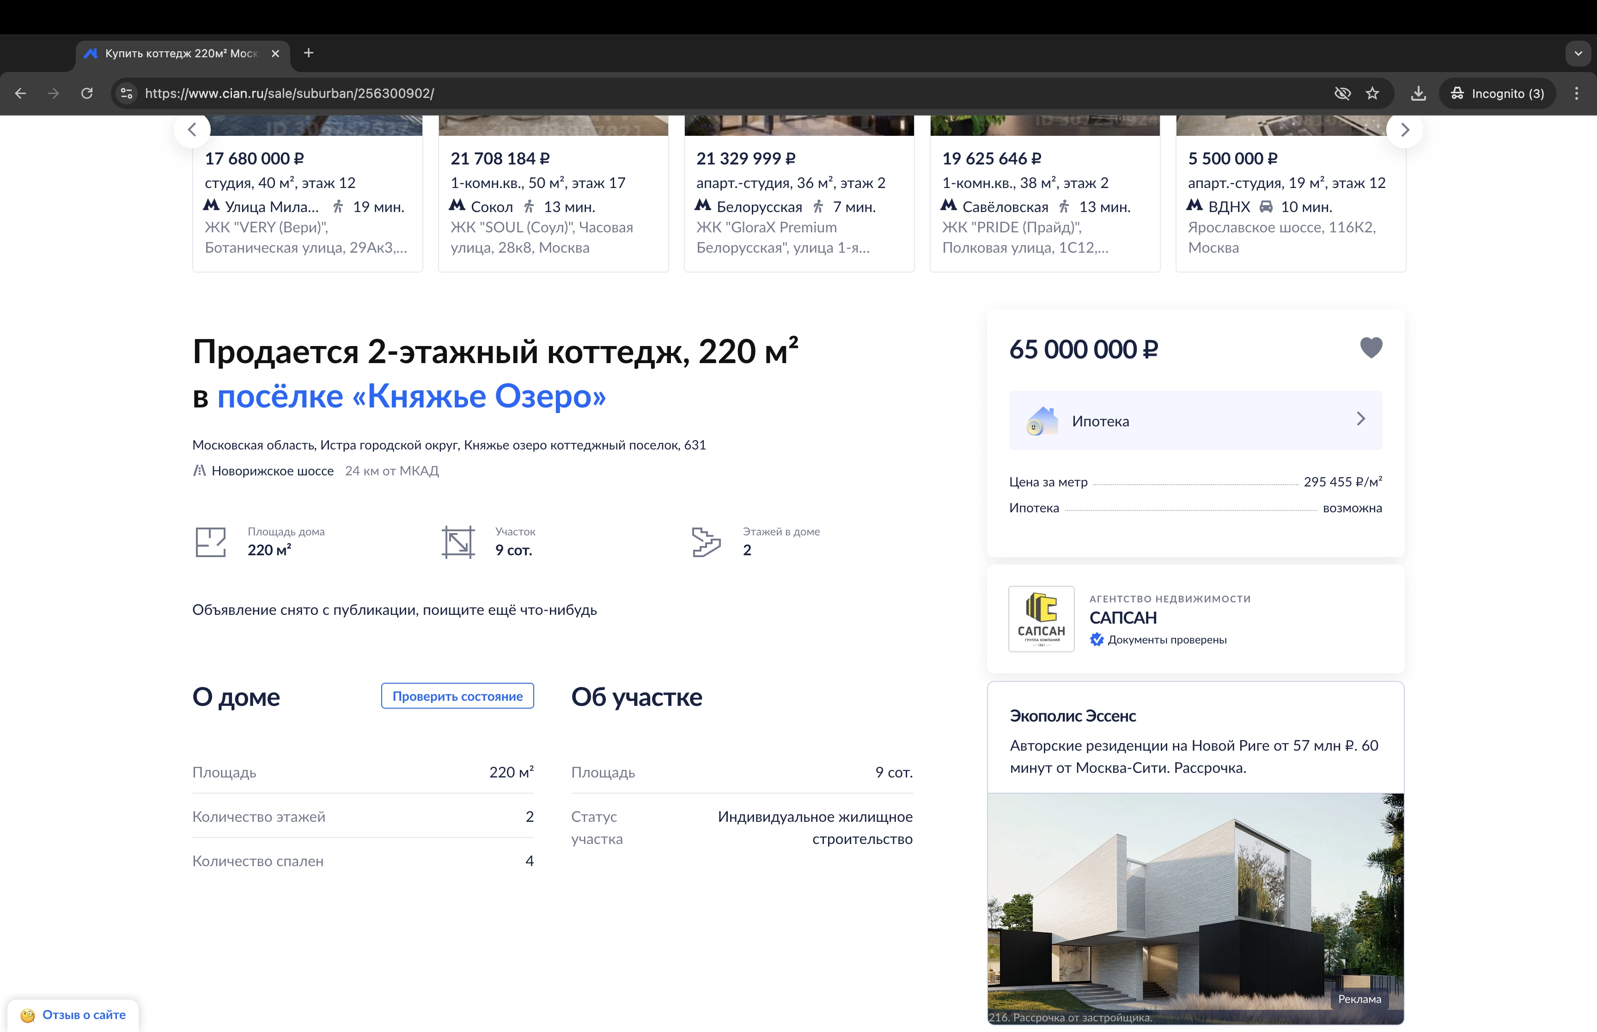Go back using the browser back arrow
This screenshot has width=1597, height=1032.
(x=20, y=93)
